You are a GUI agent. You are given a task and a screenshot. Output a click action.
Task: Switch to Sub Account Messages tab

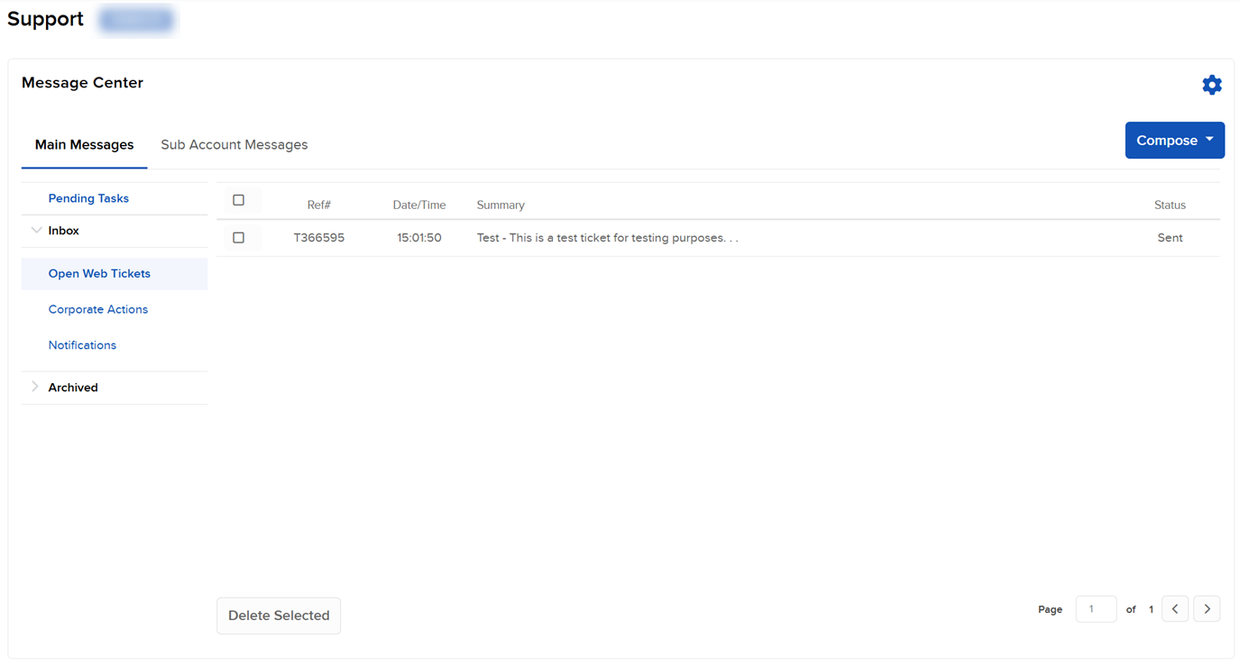pos(234,145)
